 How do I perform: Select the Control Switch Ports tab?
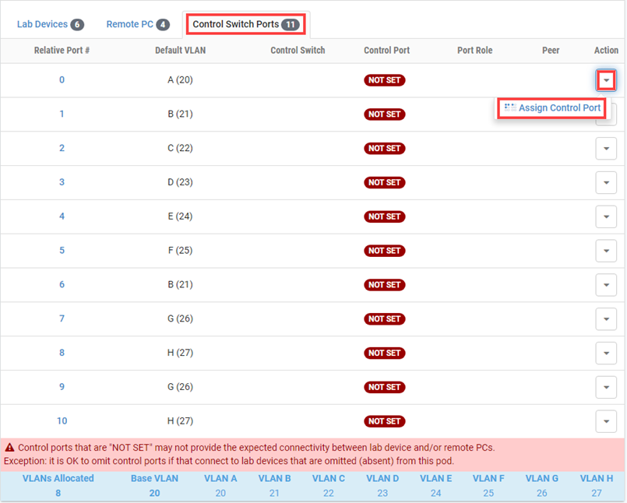tap(245, 24)
